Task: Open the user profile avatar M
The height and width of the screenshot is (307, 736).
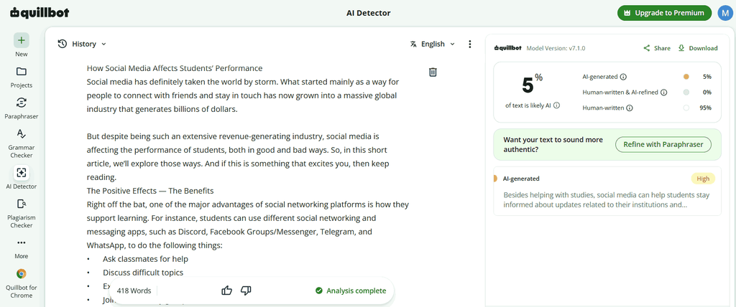Action: [x=725, y=13]
